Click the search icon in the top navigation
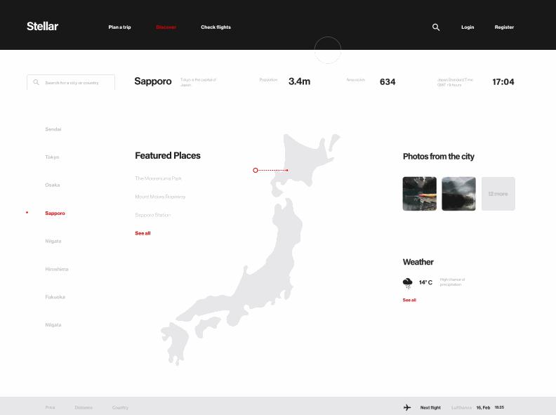The image size is (556, 415). (x=436, y=27)
